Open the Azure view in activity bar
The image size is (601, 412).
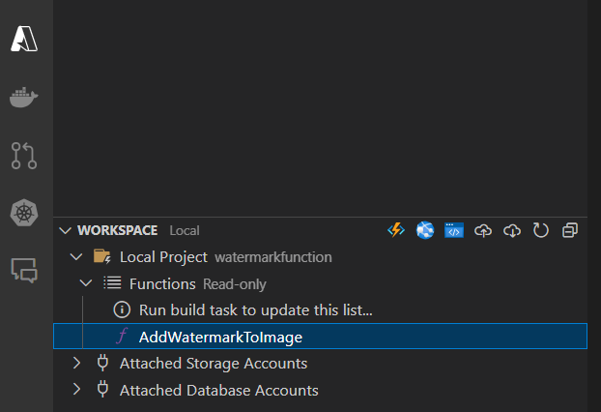(24, 39)
